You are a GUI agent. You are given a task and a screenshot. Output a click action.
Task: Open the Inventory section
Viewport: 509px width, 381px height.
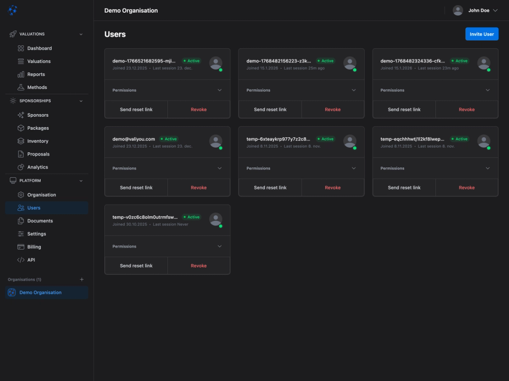[37, 141]
